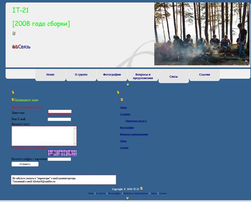Open the Home tab in the navigation bar
The width and height of the screenshot is (251, 204).
point(50,75)
